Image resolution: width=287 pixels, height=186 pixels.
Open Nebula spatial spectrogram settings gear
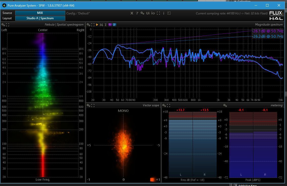(3, 25)
